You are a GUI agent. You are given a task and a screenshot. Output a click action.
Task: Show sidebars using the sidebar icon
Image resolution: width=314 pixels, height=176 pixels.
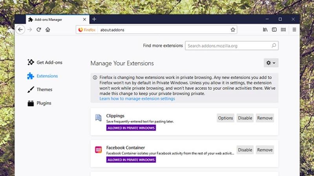274,30
